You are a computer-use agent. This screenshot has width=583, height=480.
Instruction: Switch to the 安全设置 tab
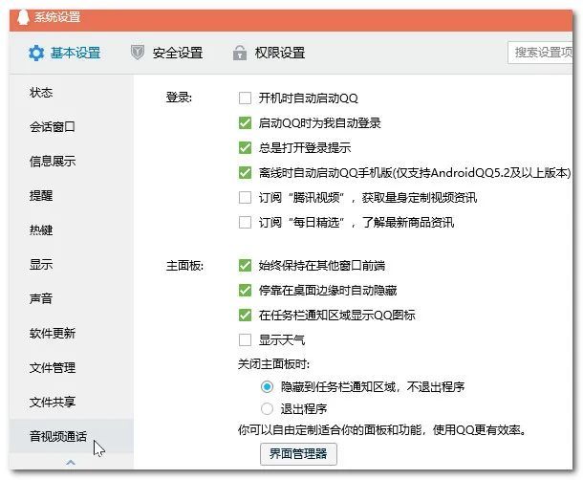pyautogui.click(x=166, y=53)
